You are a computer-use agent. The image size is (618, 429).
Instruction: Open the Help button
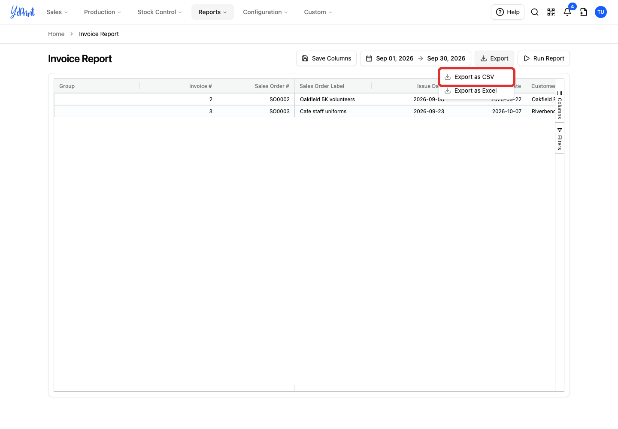pos(508,12)
